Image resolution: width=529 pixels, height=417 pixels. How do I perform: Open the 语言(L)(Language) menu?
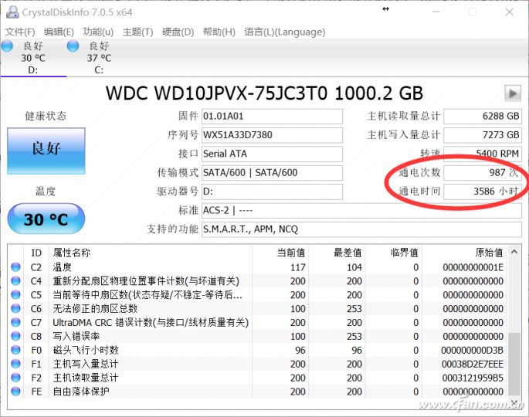[x=285, y=32]
